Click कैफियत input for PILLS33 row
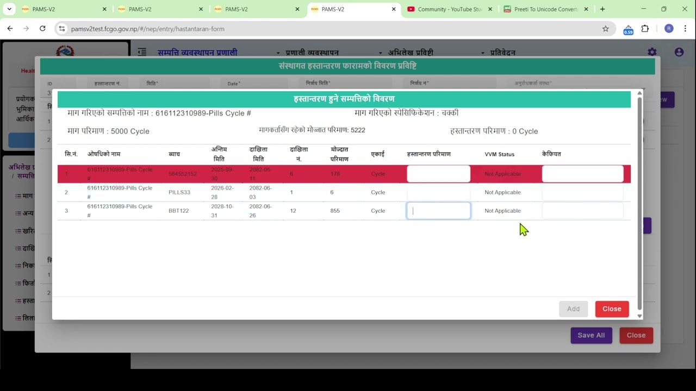 [582, 192]
